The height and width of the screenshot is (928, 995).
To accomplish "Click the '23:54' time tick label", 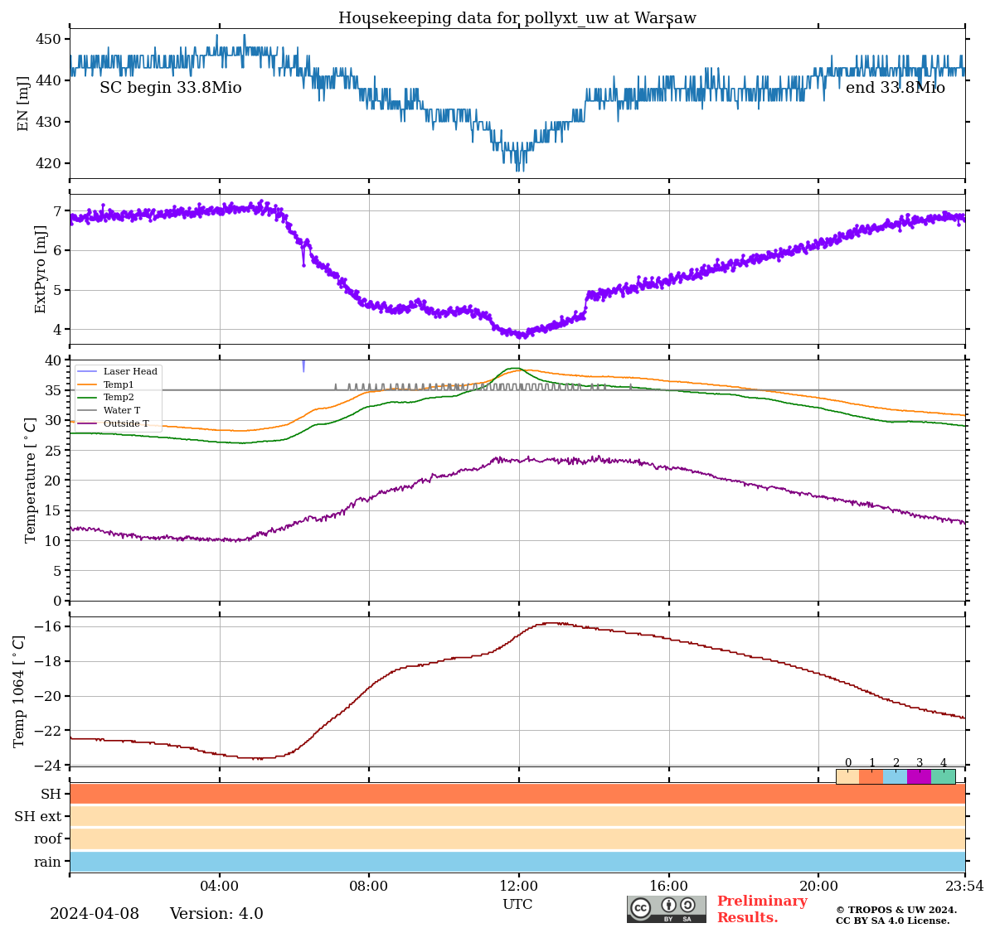I will [x=965, y=887].
